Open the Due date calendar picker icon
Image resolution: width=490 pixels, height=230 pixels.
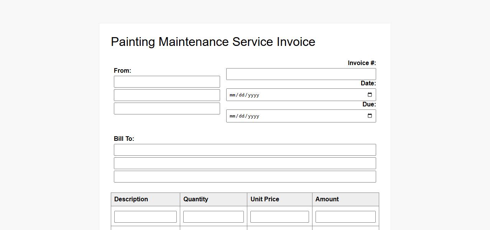click(370, 116)
